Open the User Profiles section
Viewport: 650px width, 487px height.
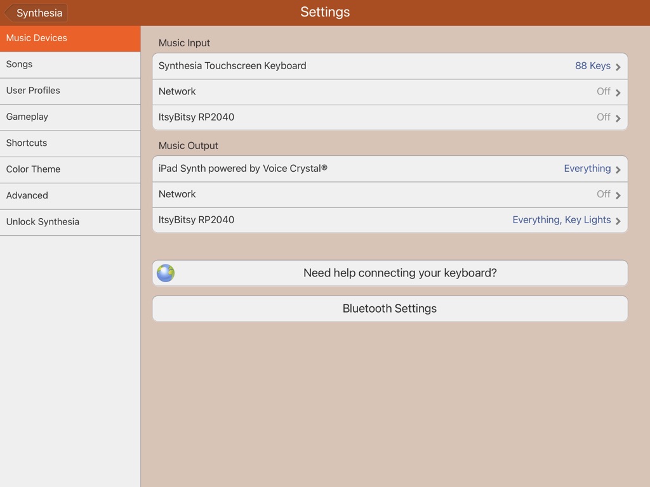[70, 91]
